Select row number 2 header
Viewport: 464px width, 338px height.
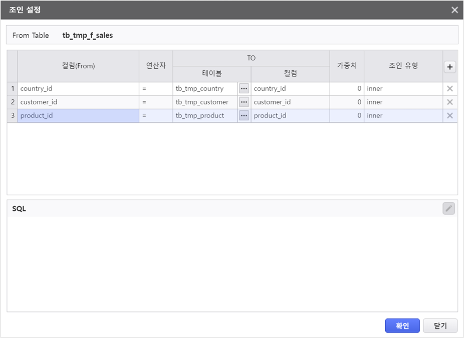(x=13, y=102)
